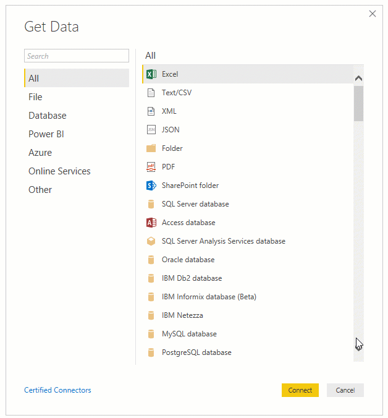388x418 pixels.
Task: Select the PostgreSQL database entry
Action: (x=196, y=352)
